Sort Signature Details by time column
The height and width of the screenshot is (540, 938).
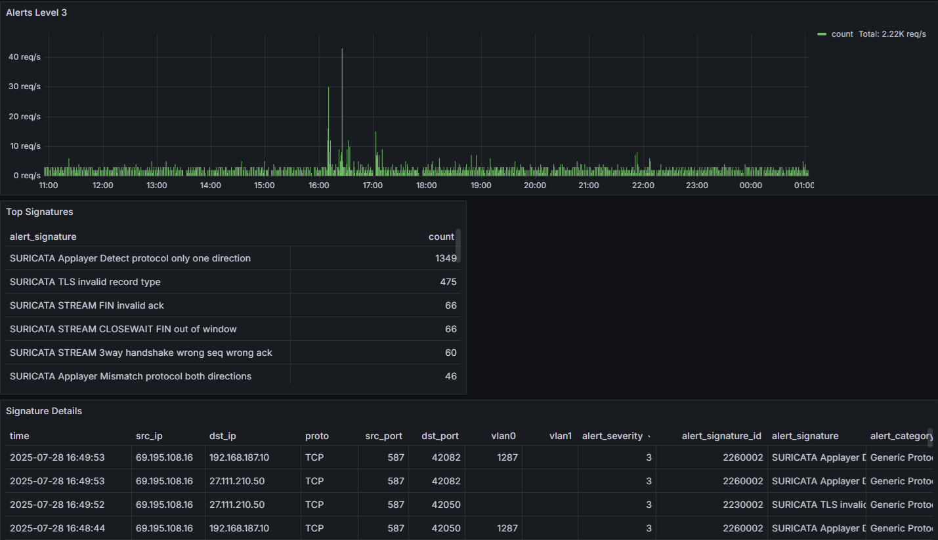[x=19, y=436]
